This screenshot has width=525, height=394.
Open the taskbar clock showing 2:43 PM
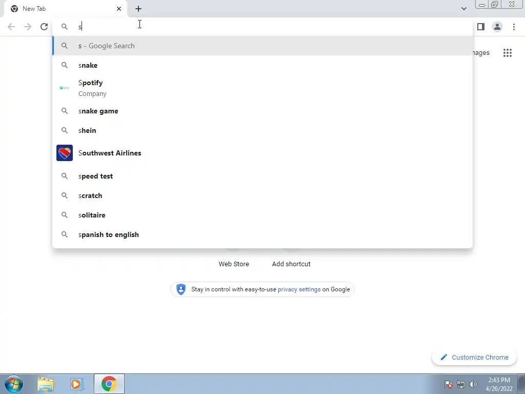[x=499, y=384]
